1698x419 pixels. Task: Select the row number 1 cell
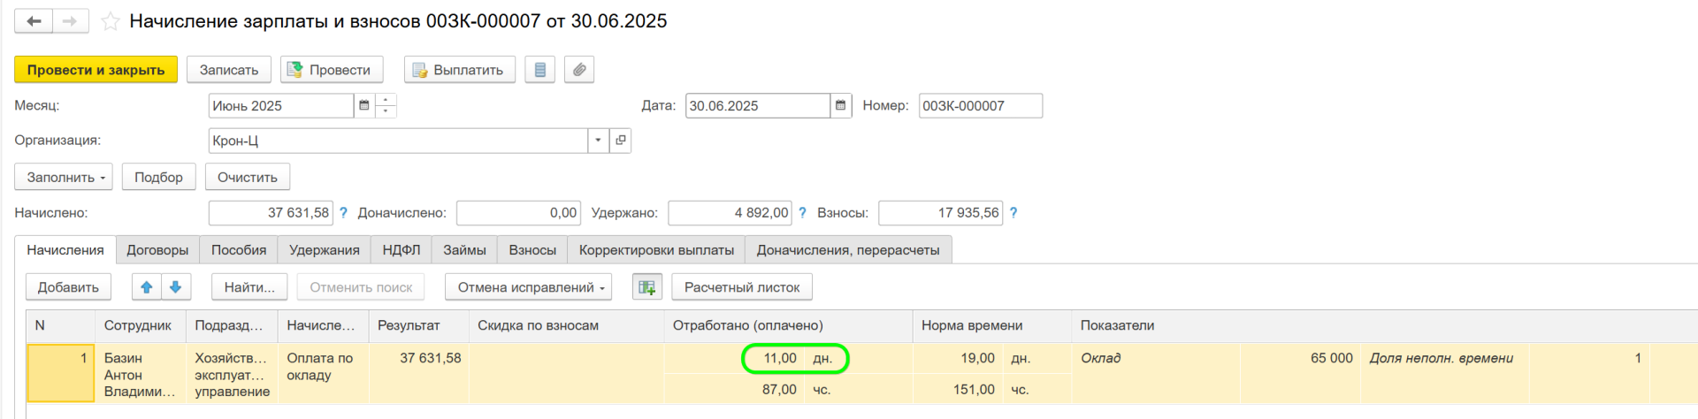pos(60,374)
